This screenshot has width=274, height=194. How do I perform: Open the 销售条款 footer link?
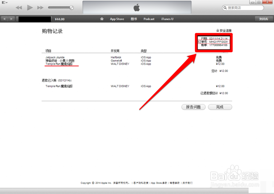175,183
